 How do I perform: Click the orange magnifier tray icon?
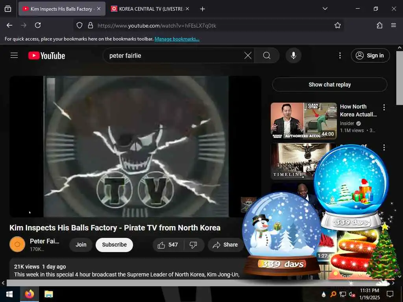point(333,294)
